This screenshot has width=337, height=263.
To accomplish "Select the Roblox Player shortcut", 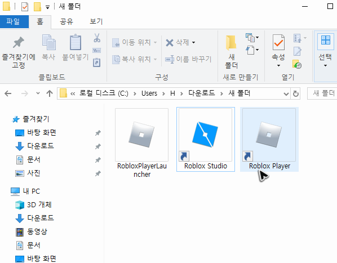I will coord(269,139).
